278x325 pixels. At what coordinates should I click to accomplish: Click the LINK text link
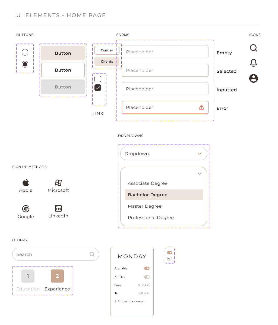[98, 114]
